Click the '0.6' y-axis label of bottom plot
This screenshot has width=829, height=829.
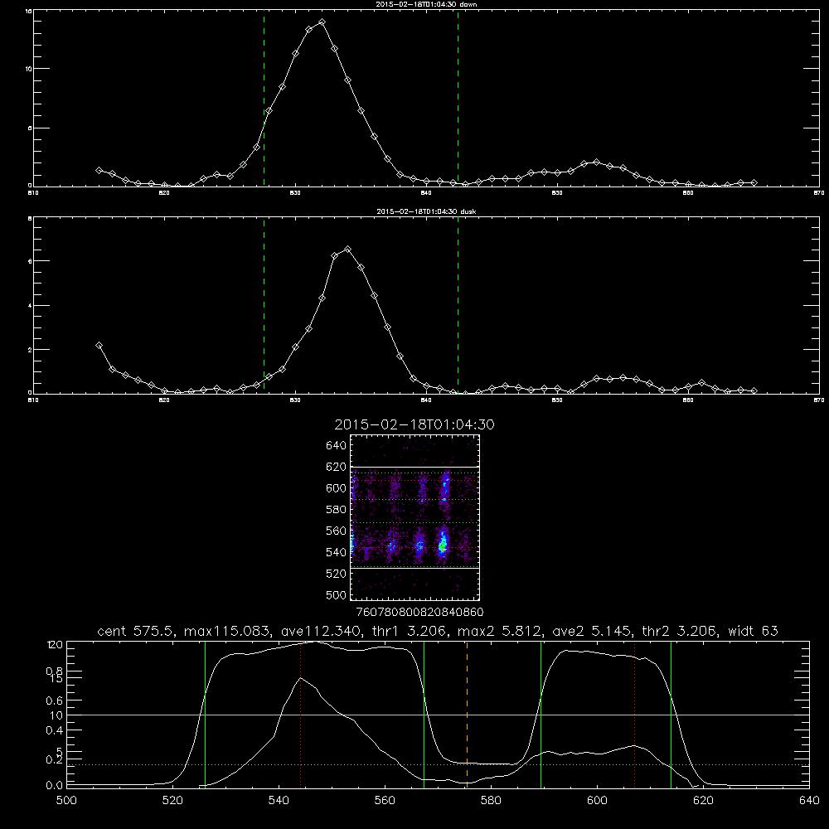click(x=55, y=701)
